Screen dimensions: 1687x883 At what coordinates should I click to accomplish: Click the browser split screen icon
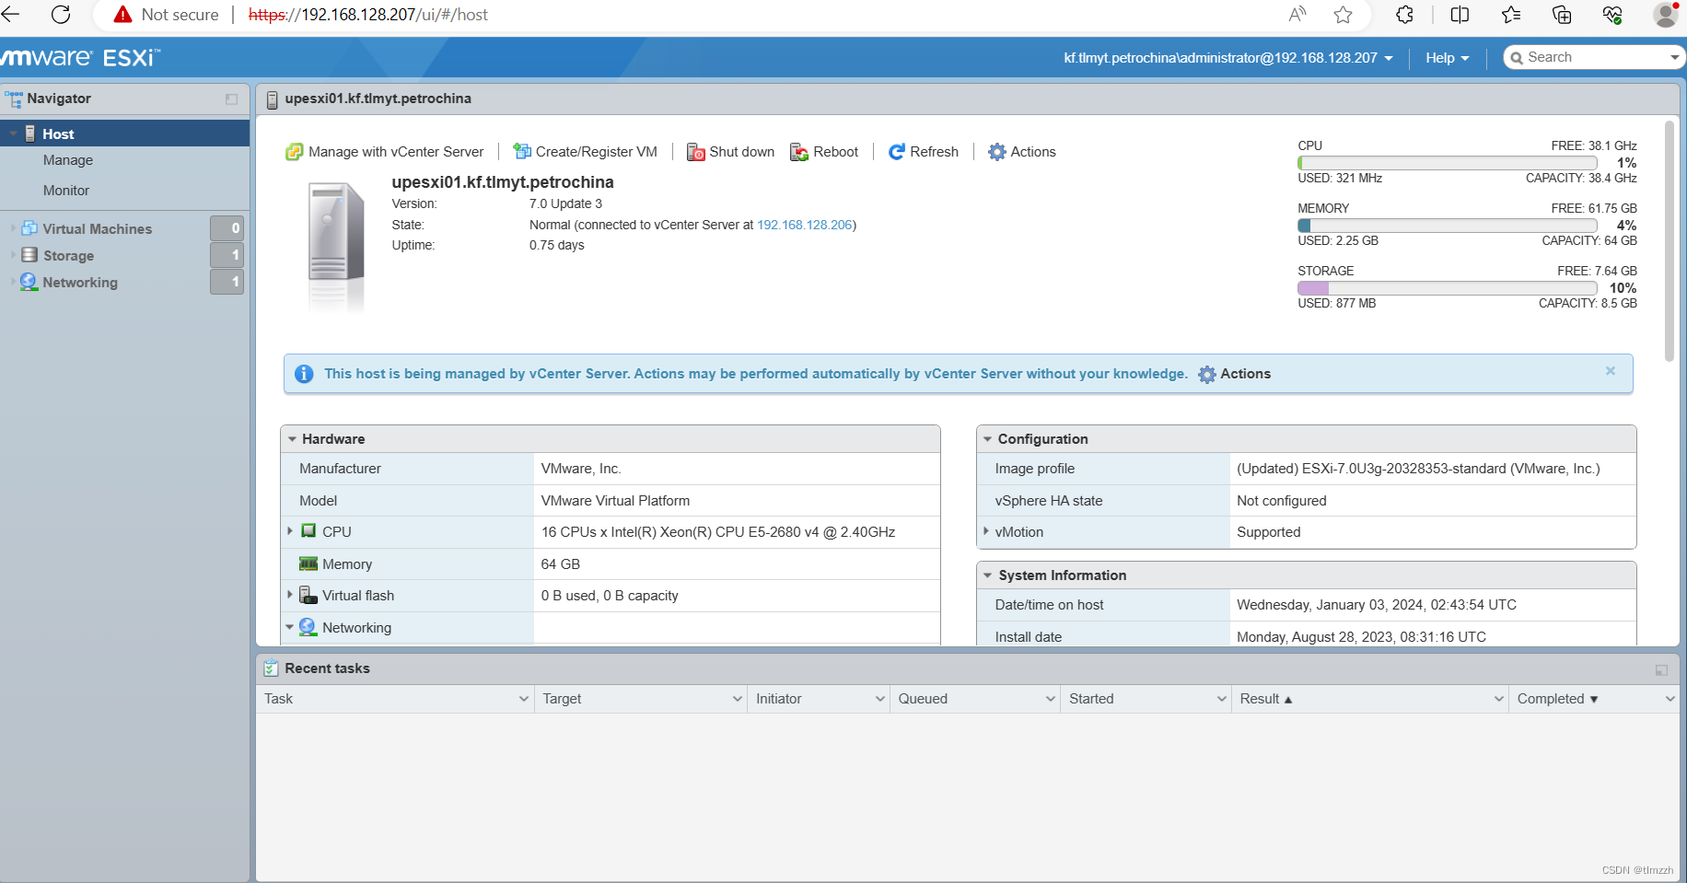click(x=1460, y=15)
